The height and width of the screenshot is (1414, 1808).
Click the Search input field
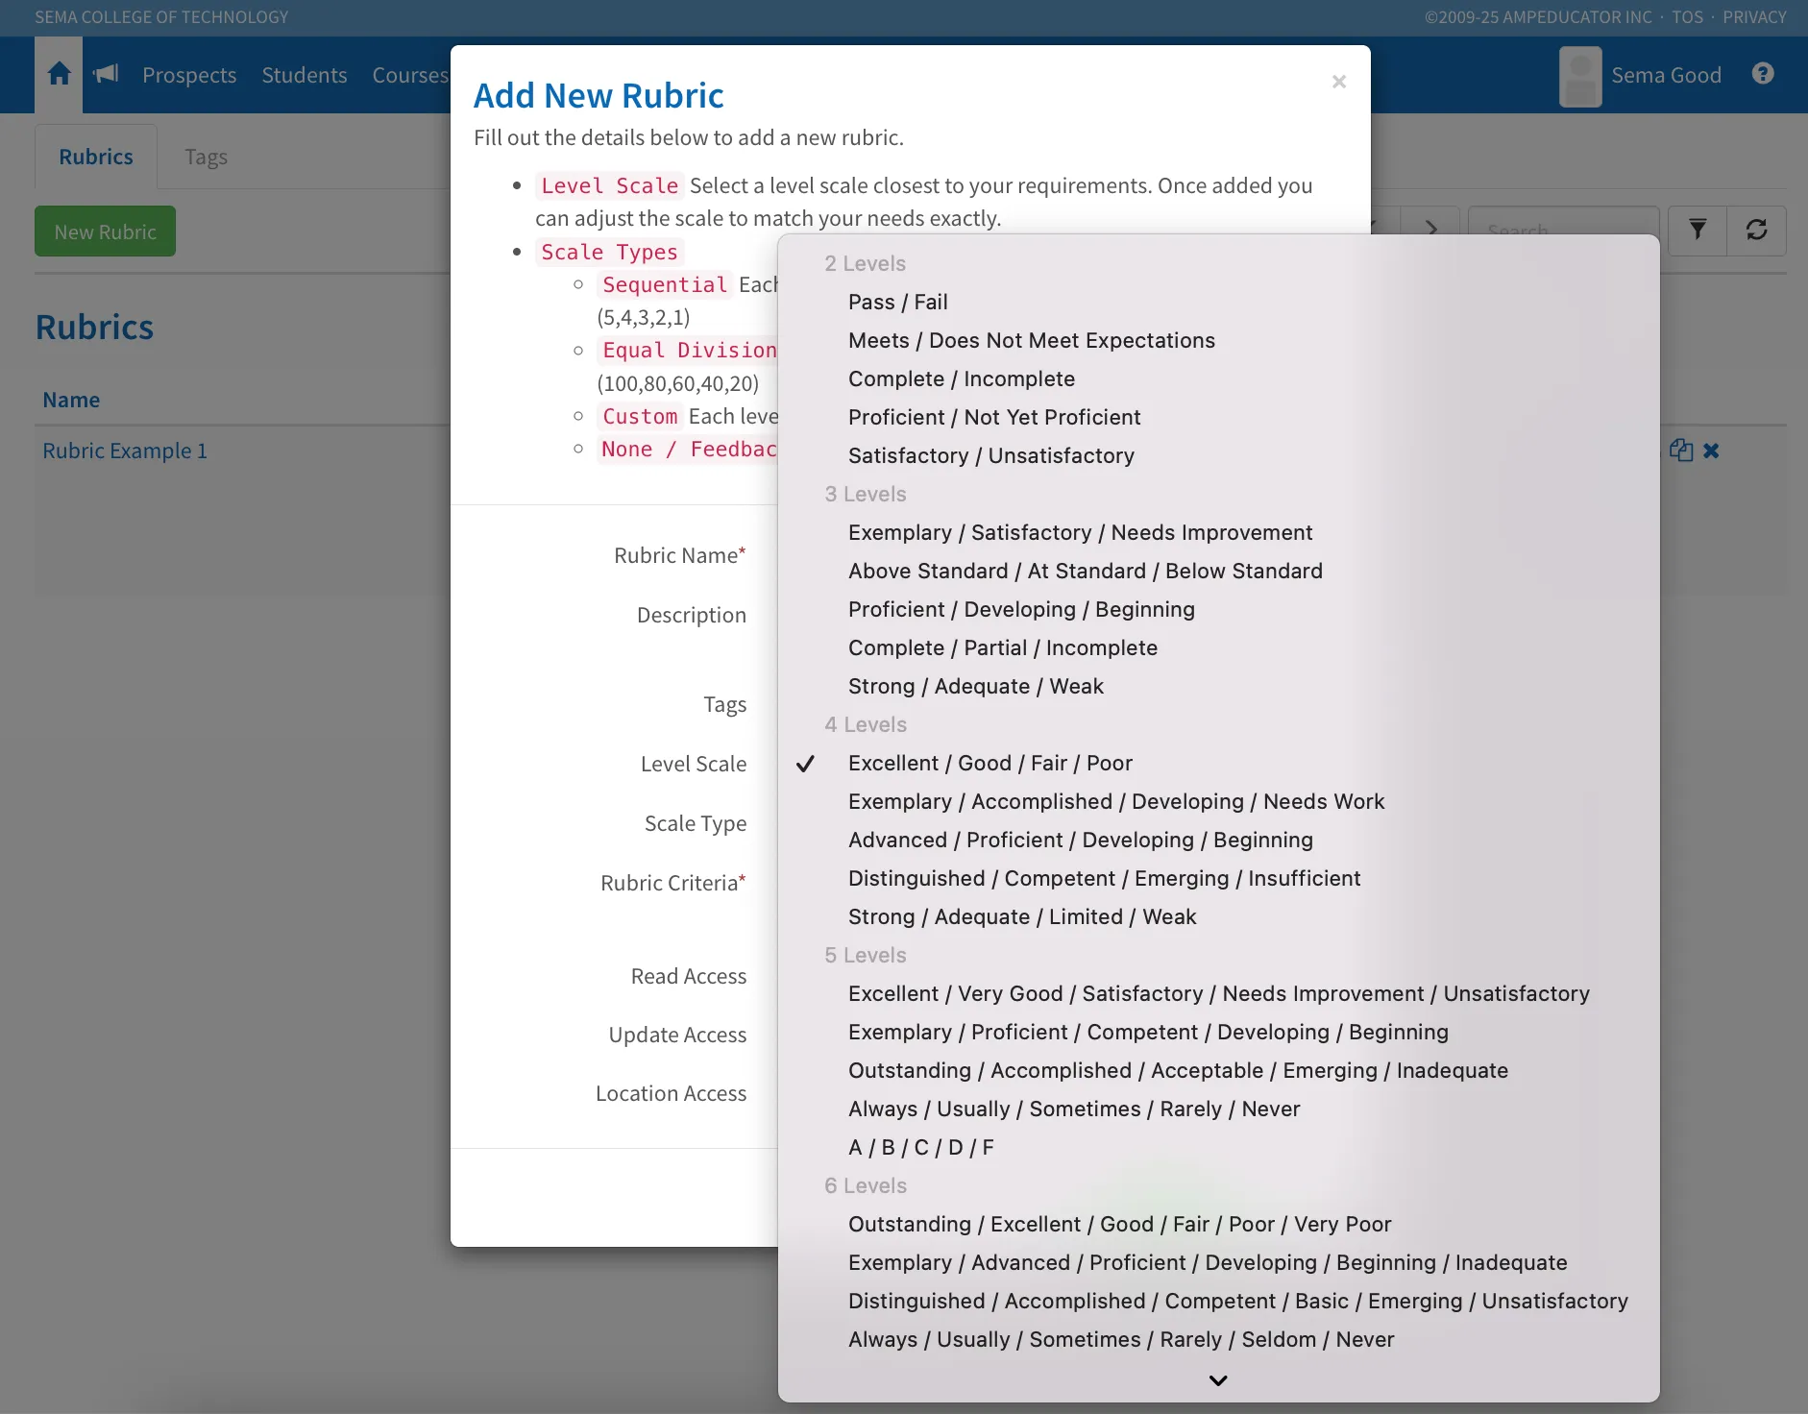tap(1563, 231)
